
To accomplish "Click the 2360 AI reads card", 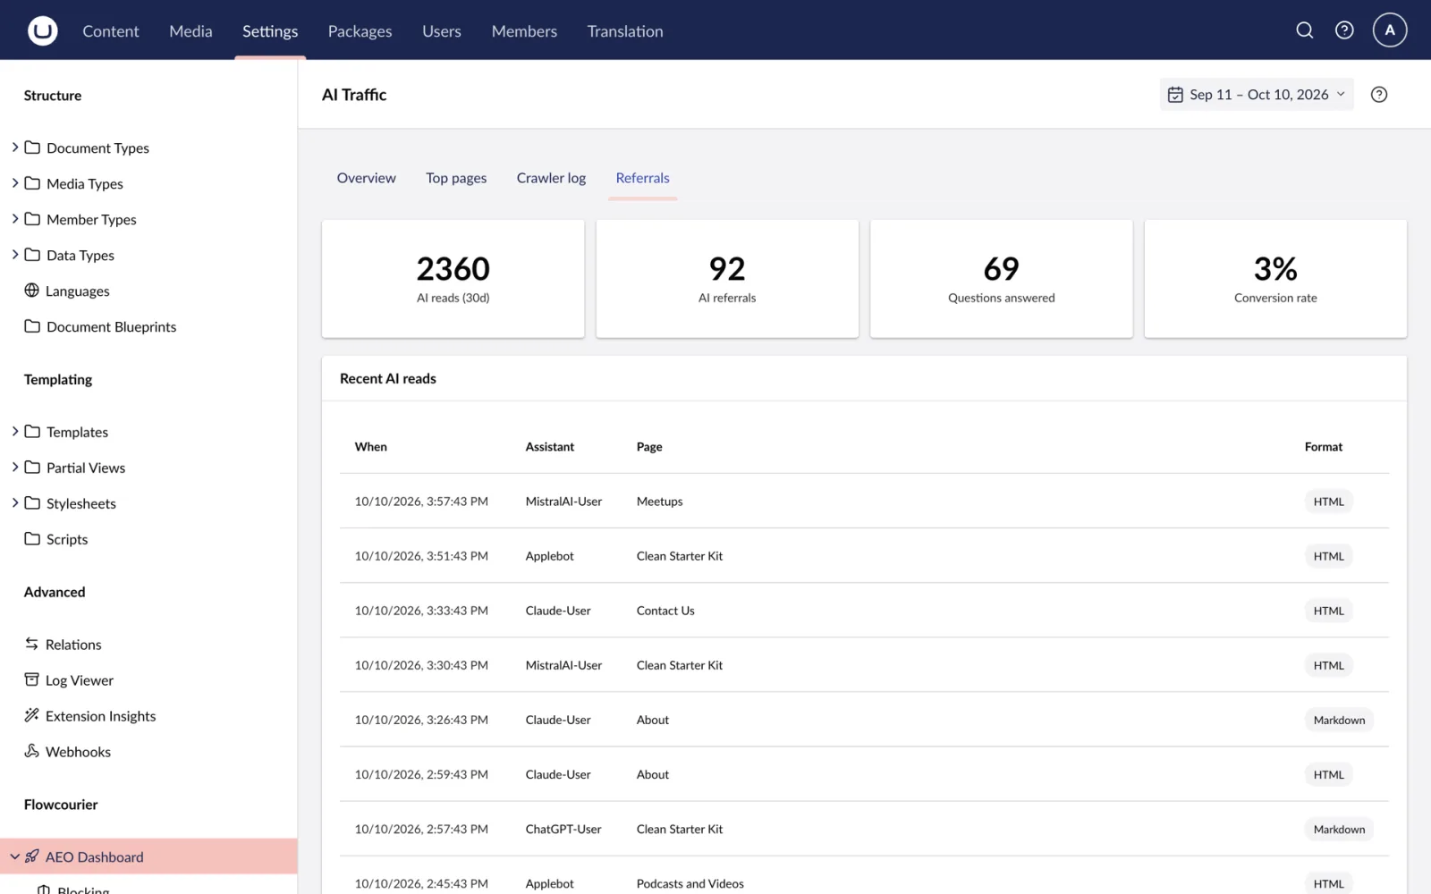I will coord(453,279).
